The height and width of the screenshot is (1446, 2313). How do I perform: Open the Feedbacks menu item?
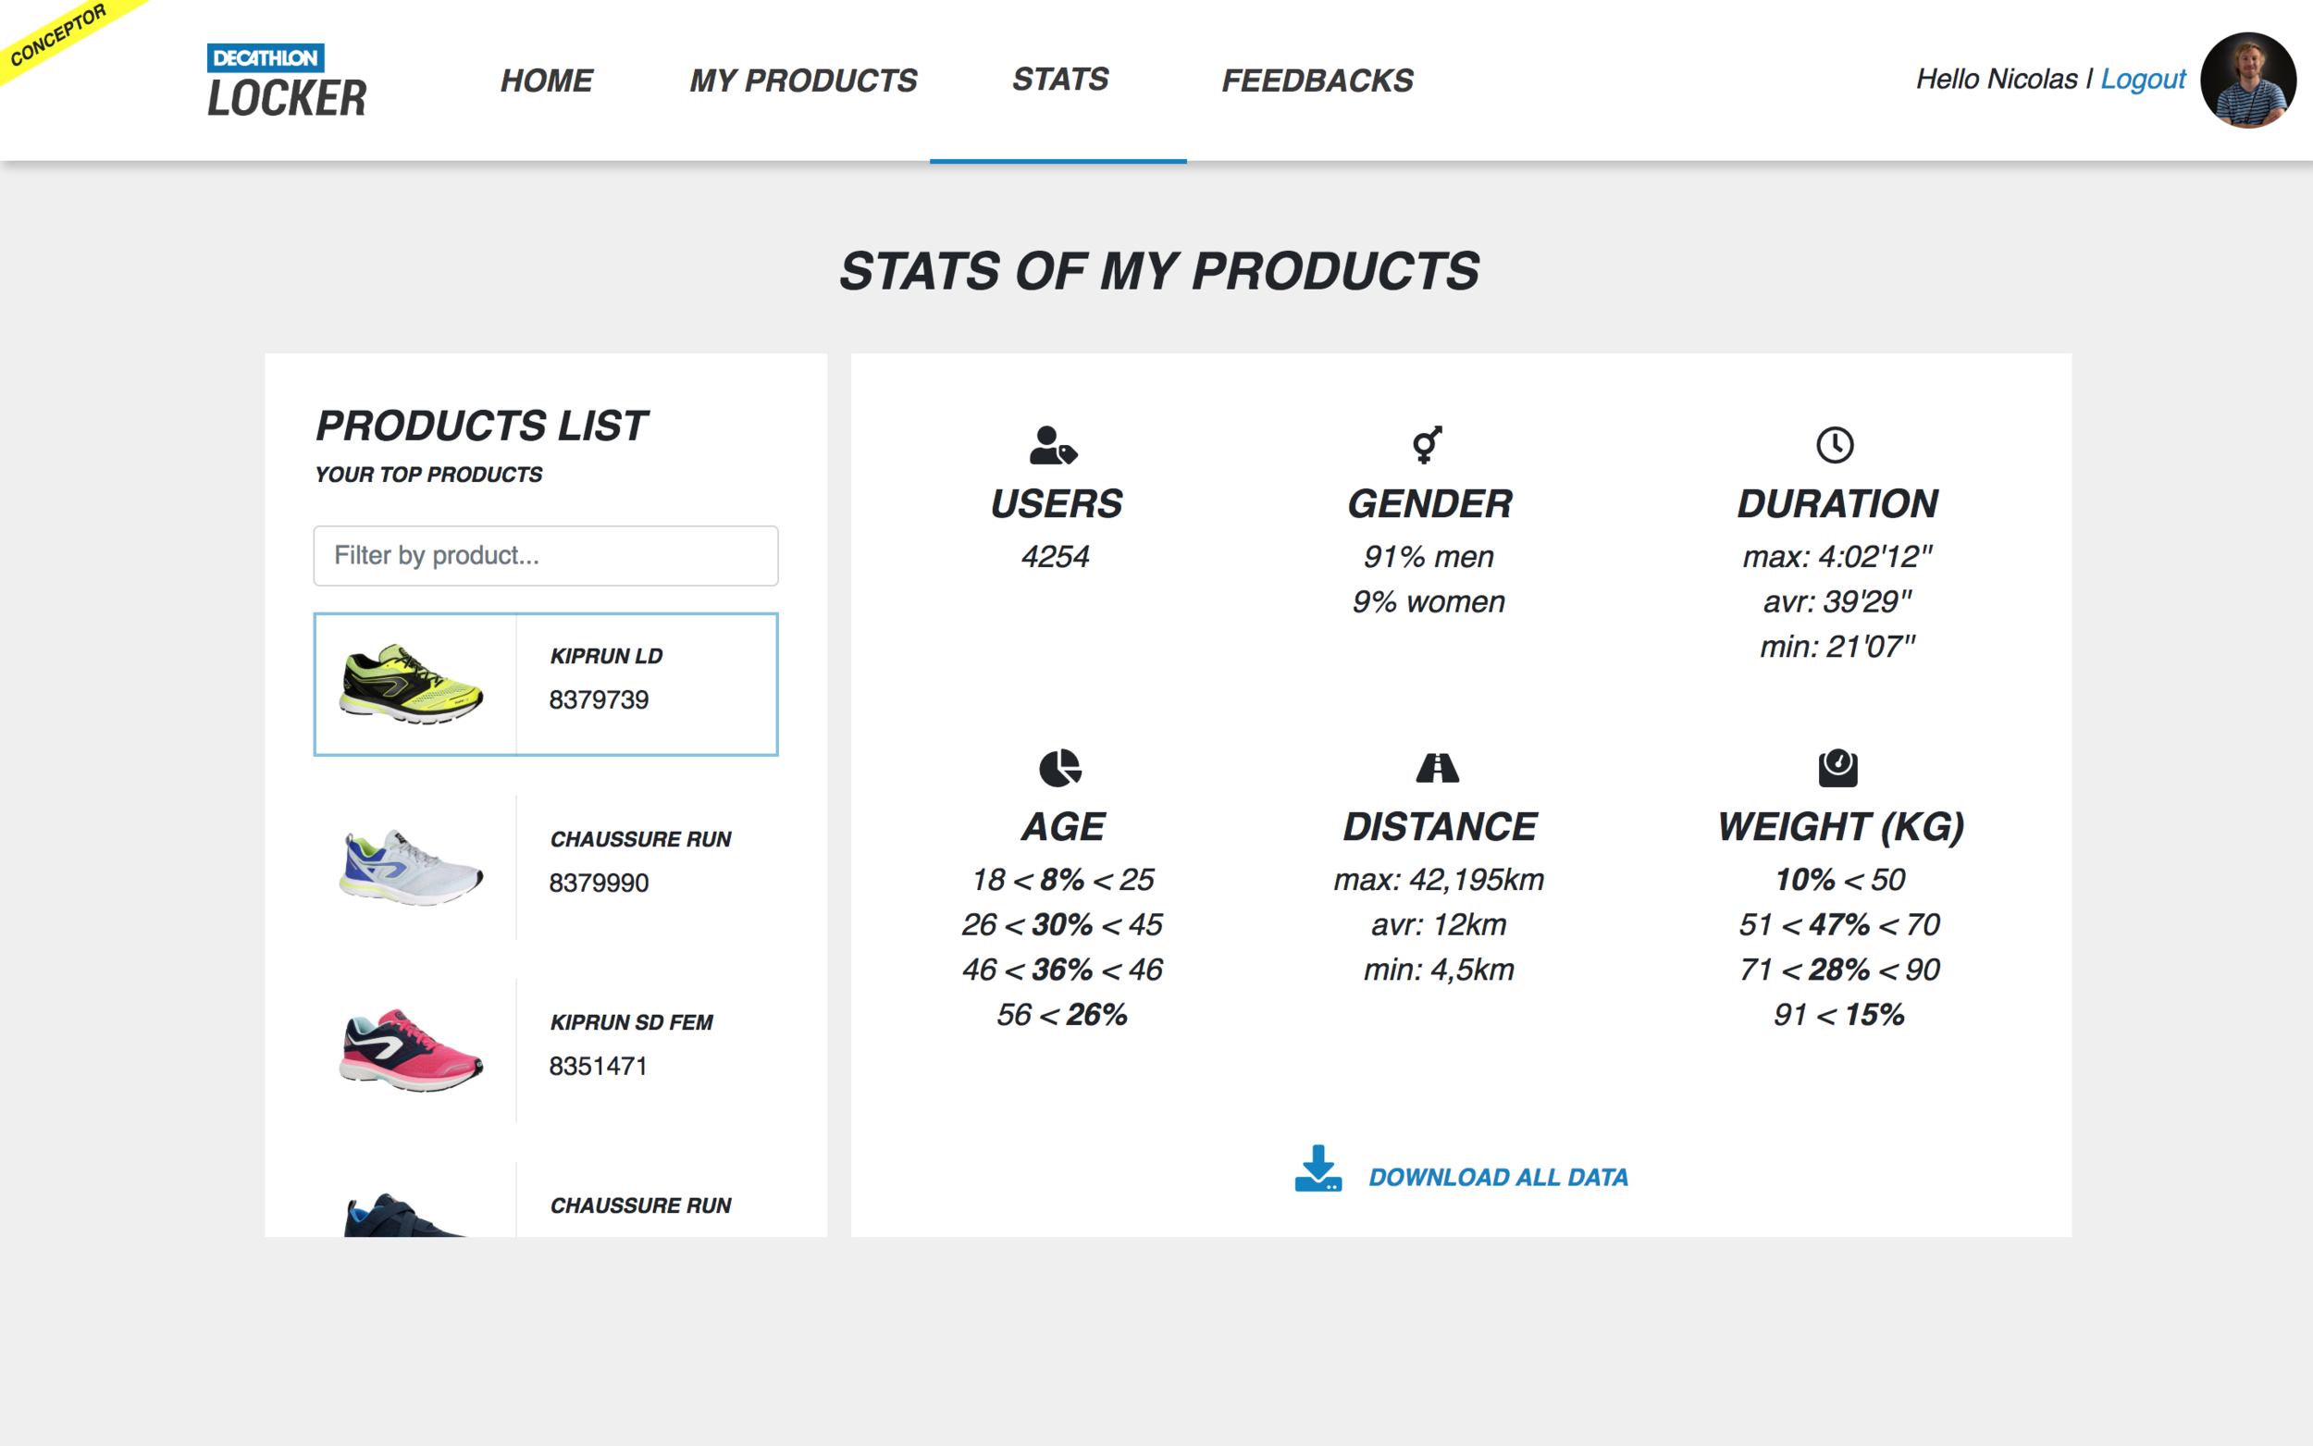click(x=1317, y=80)
